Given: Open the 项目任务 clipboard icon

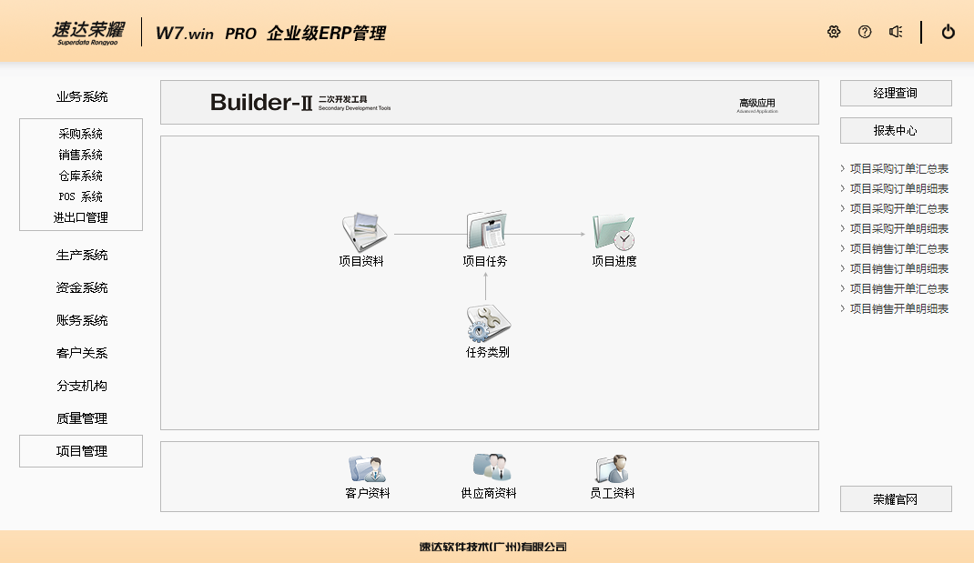Looking at the screenshot, I should (x=485, y=232).
